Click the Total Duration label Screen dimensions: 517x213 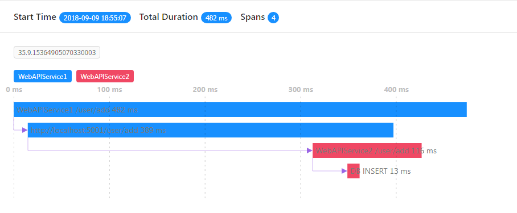(x=169, y=17)
